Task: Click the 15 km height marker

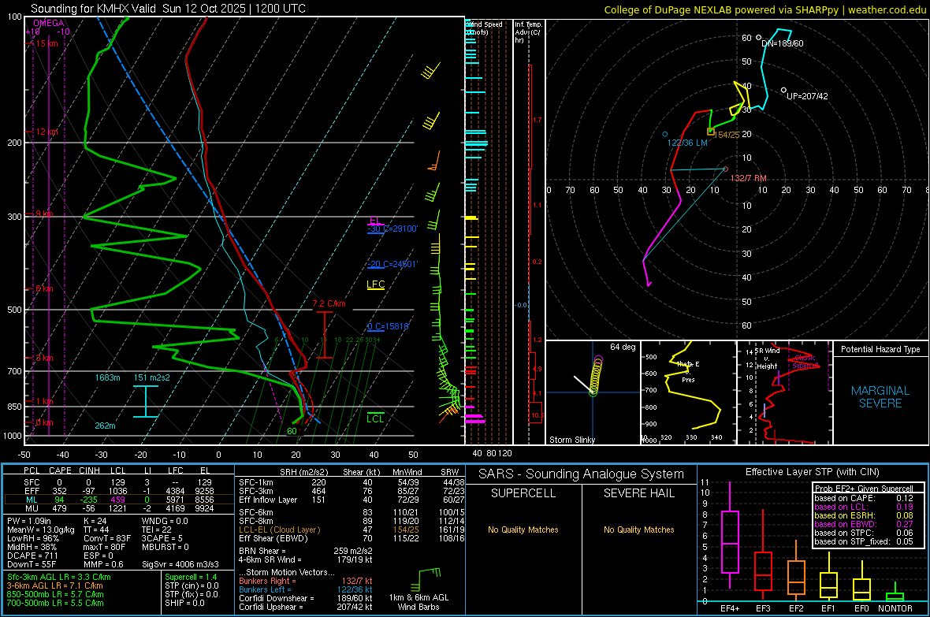Action: click(45, 43)
